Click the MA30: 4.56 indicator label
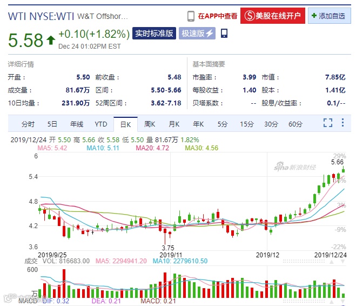This screenshot has width=356, height=306. tap(201, 148)
